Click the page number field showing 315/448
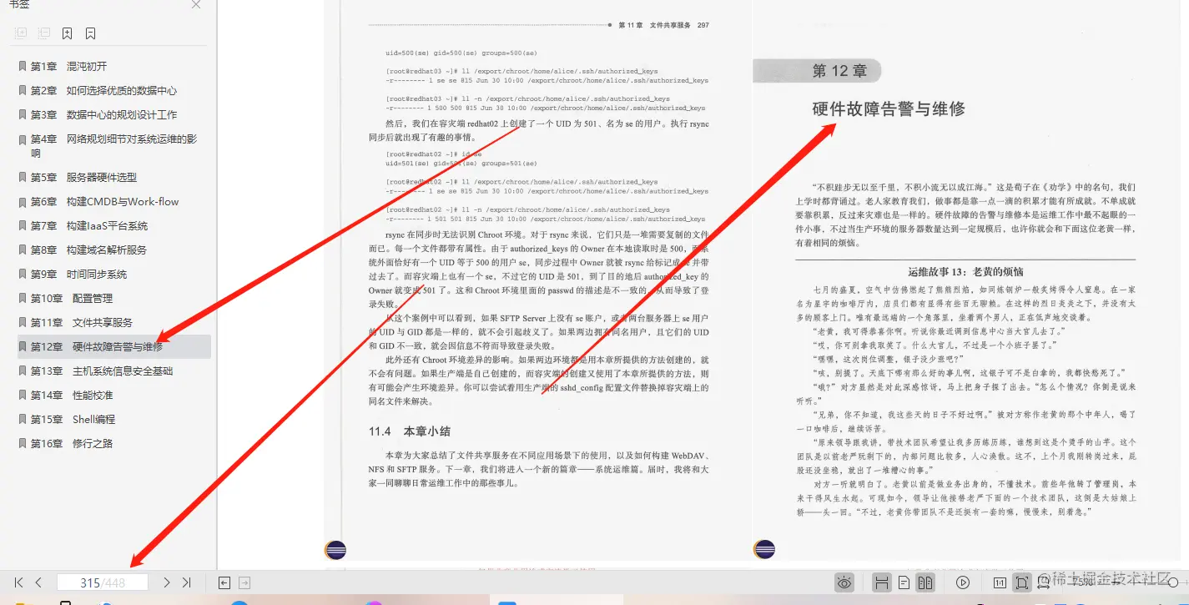The height and width of the screenshot is (605, 1189). 102,582
